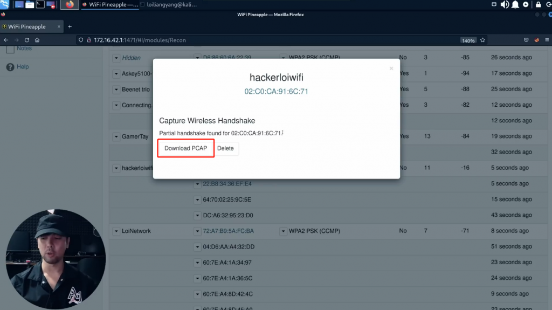Reload the current page
The image size is (552, 310).
[x=27, y=40]
